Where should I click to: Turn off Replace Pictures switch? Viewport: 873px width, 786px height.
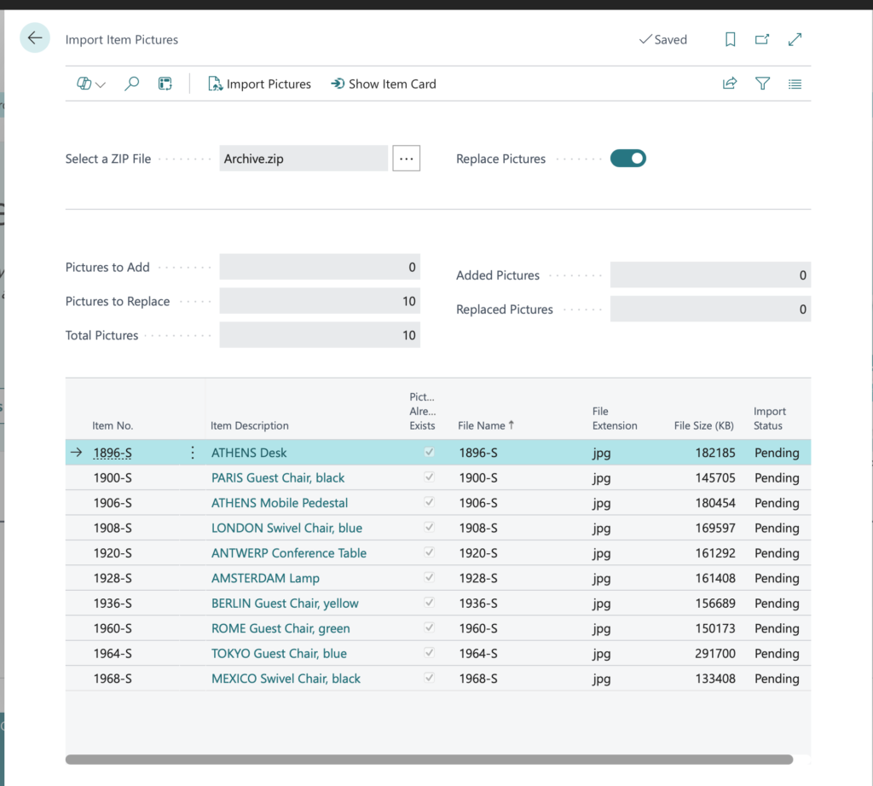[x=628, y=159]
